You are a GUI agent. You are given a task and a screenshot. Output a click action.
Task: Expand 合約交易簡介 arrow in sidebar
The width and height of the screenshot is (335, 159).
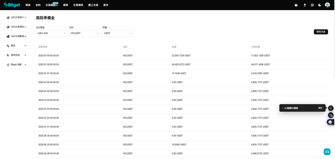[25, 18]
